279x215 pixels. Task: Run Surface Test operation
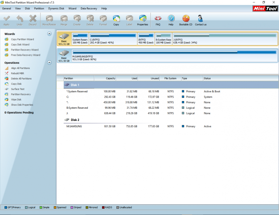point(18,89)
